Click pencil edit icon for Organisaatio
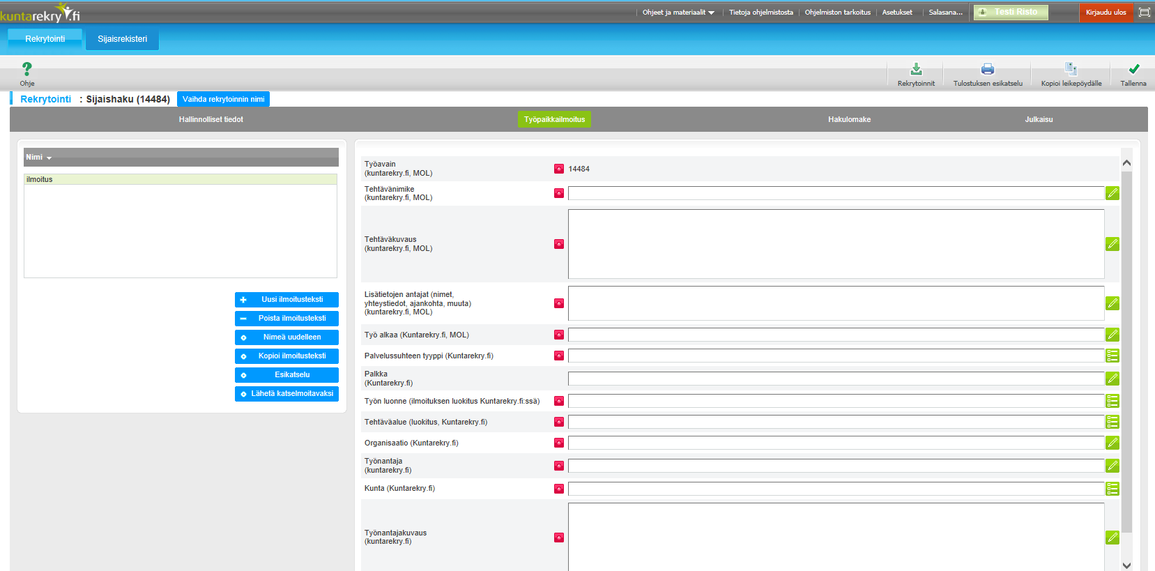 point(1112,443)
